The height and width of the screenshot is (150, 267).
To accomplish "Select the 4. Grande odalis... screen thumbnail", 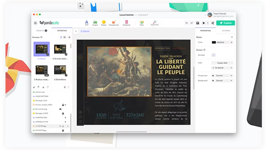I will click(x=60, y=49).
